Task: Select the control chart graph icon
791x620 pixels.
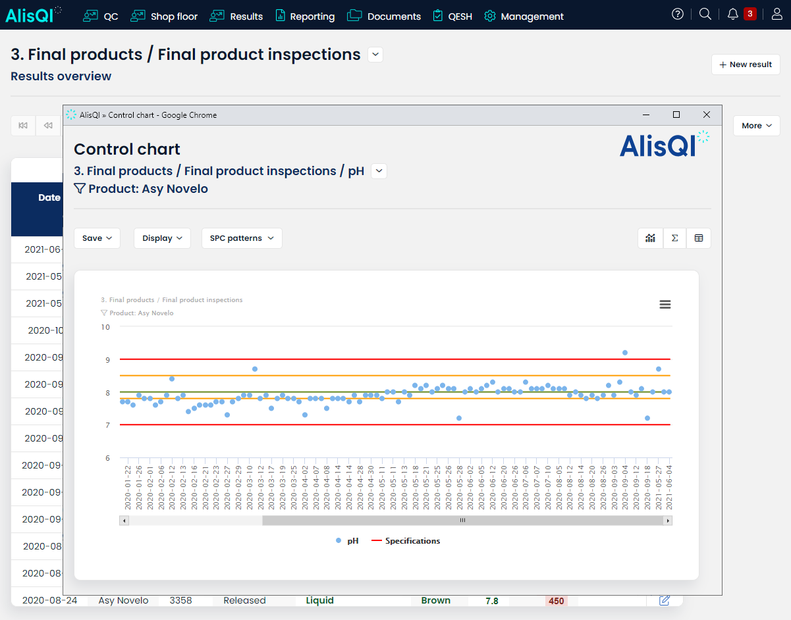Action: (x=650, y=238)
